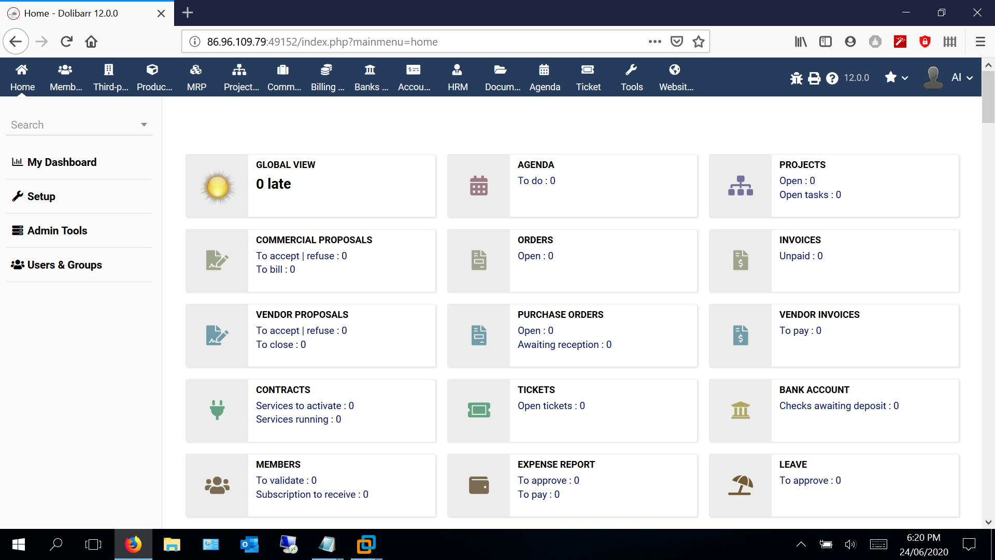Click the Agenda calendar widget icon
The width and height of the screenshot is (995, 560).
[x=479, y=186]
